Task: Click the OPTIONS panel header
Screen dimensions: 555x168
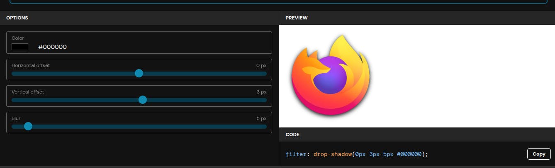Action: 139,18
